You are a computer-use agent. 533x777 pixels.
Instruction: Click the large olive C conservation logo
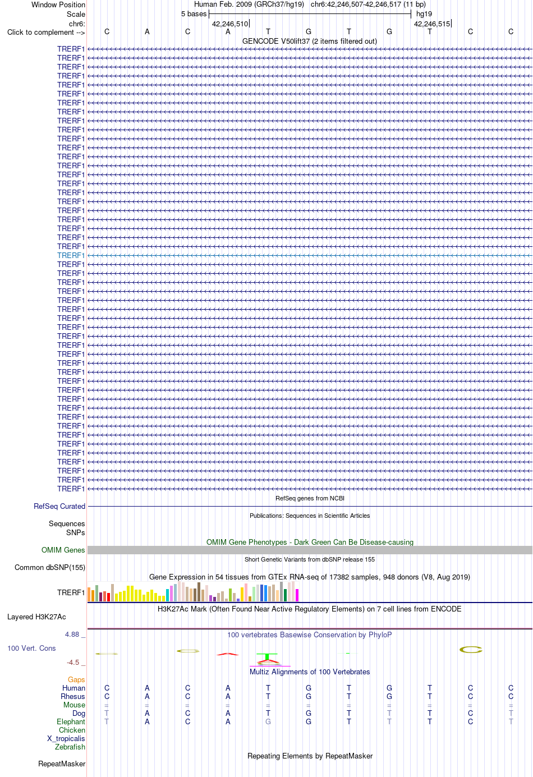coord(471,650)
